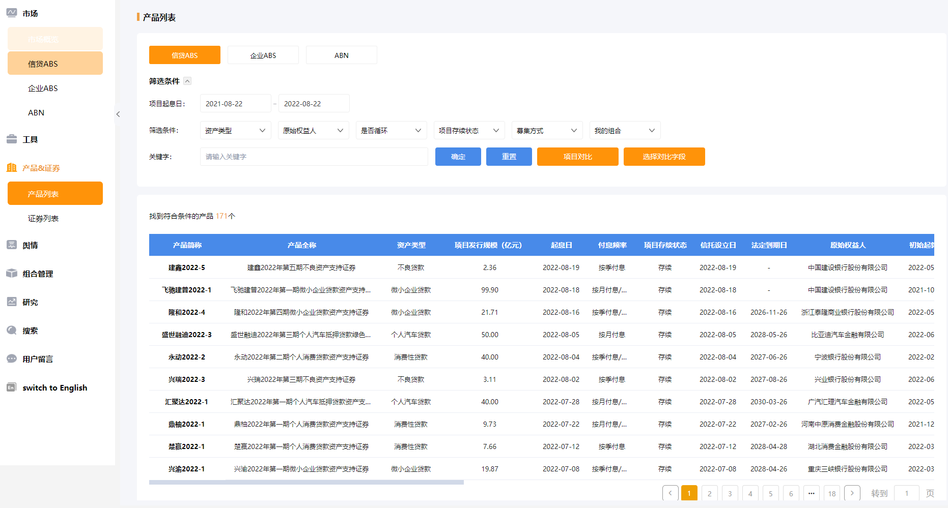Click 比亚迪汽车金融有限公司 cell

[x=848, y=335]
